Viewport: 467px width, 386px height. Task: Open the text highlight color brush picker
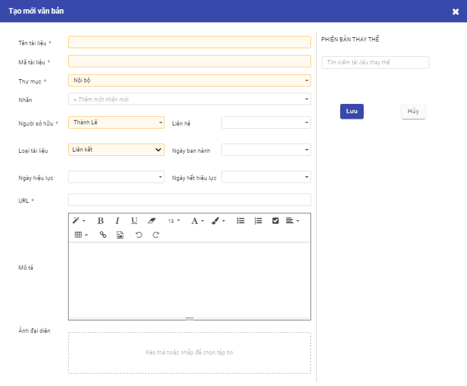(218, 221)
